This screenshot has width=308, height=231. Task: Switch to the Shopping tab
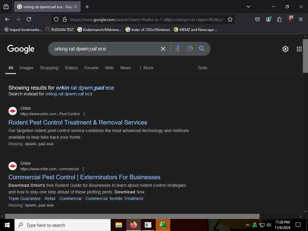pos(49,68)
